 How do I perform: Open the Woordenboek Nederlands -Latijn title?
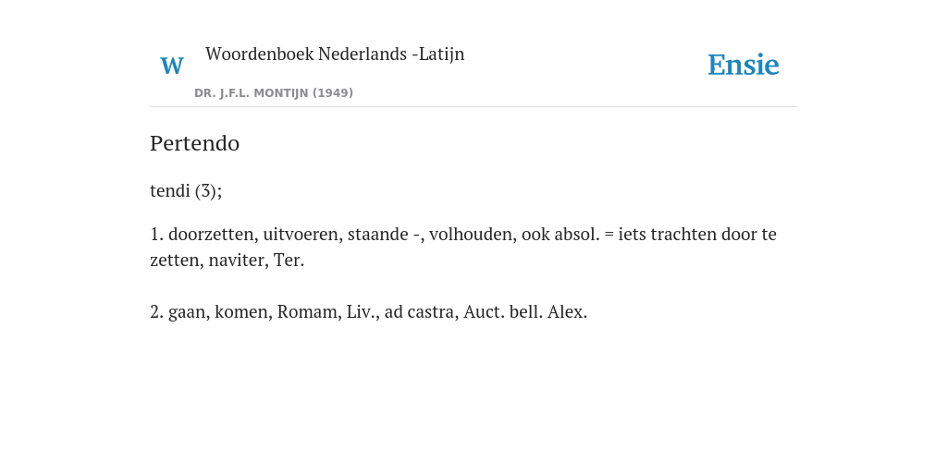click(335, 54)
